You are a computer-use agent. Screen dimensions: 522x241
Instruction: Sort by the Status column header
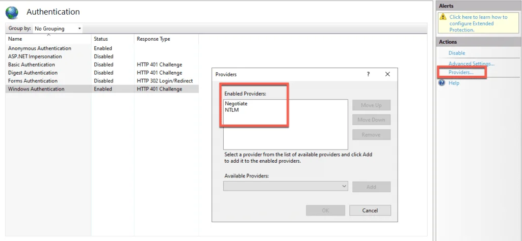pos(101,39)
